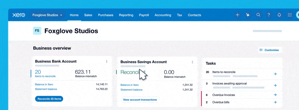
Task: Open the Sales menu
Action: point(88,15)
